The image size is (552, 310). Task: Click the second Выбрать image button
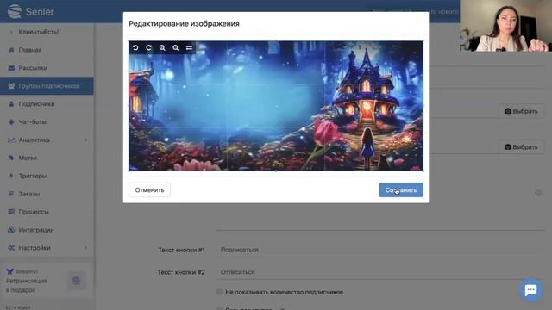(x=521, y=147)
